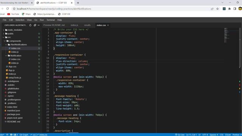Open setupTests.js in Explorer
242x136 pixels.
click(x=15, y=78)
